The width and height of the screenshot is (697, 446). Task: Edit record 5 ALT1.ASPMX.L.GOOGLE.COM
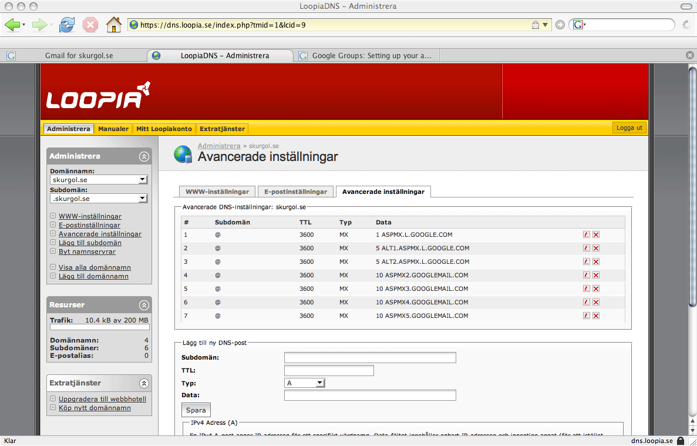pos(587,248)
